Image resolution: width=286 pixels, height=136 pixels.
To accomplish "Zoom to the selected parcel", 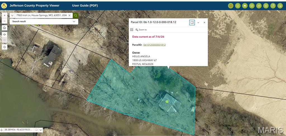I will point(141,29).
